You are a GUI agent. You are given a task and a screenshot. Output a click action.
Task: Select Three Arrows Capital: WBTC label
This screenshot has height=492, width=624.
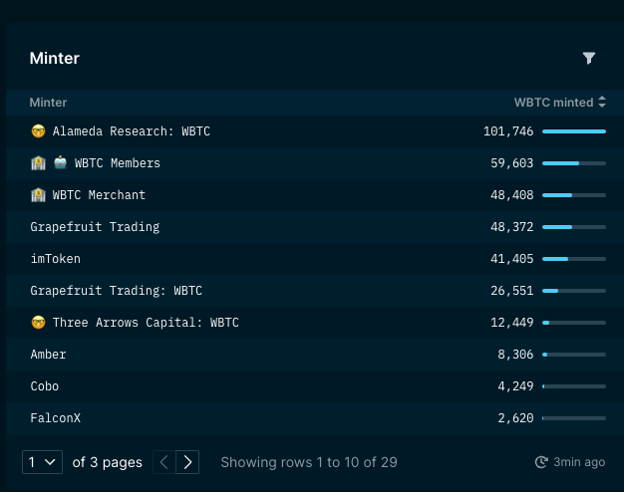pos(146,322)
